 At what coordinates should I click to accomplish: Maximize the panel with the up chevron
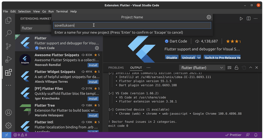pyautogui.click(x=251, y=68)
